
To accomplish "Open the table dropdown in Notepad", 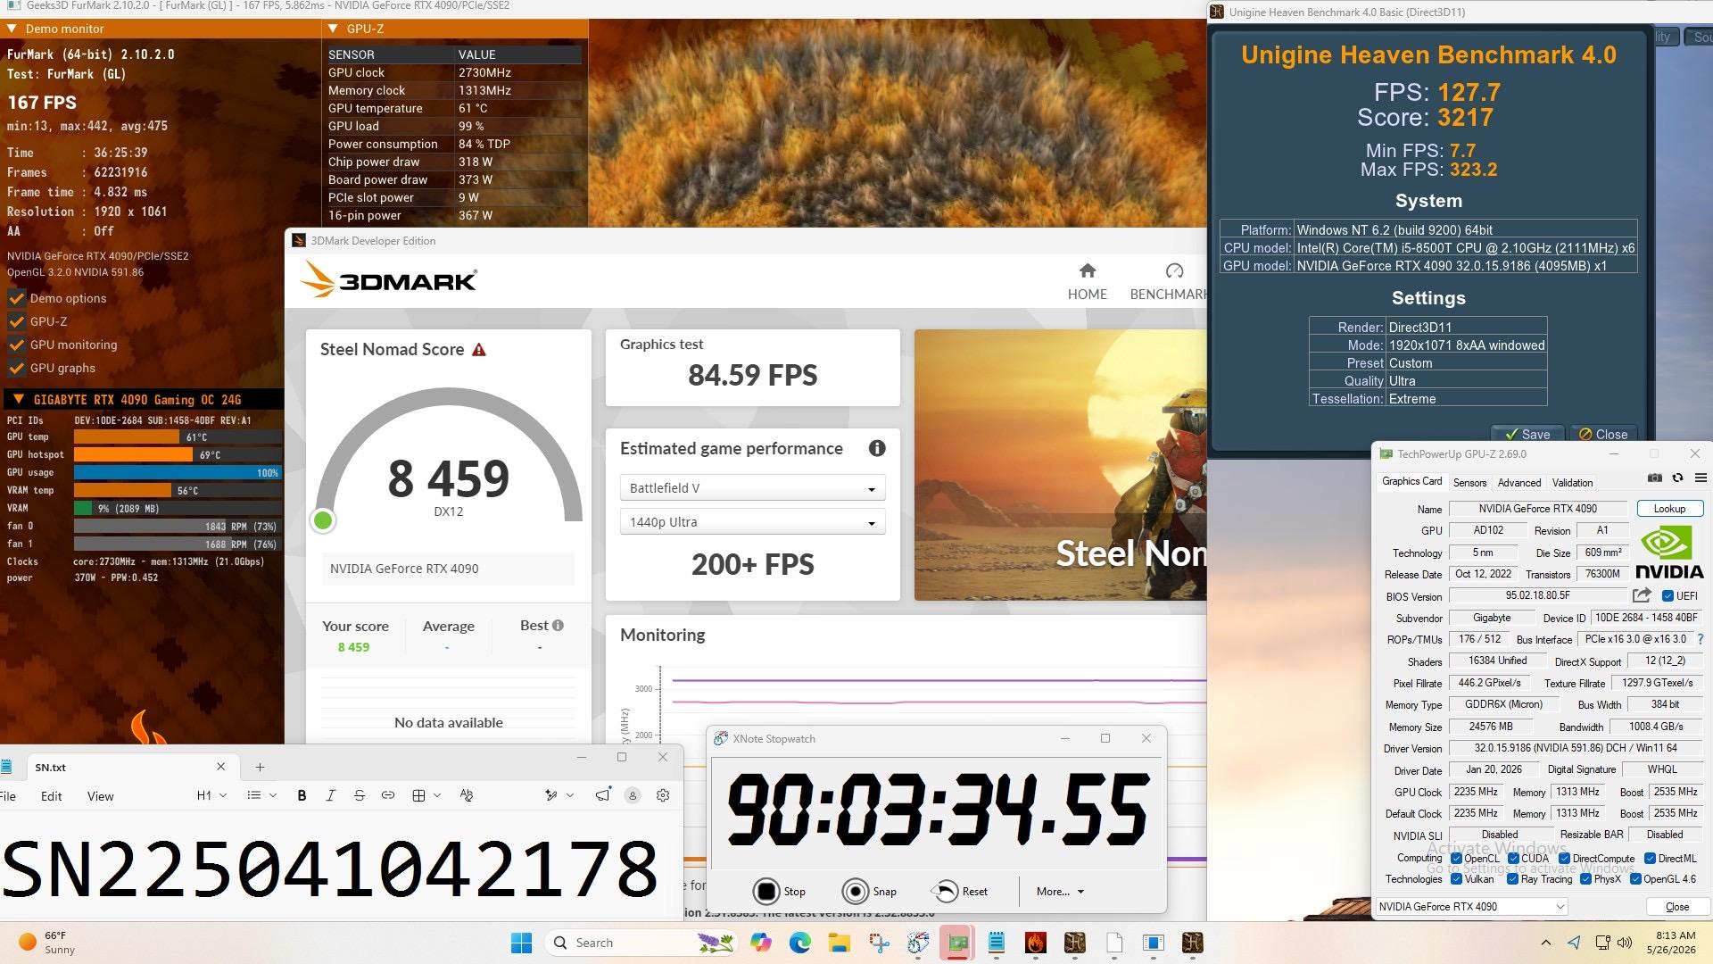I will tap(426, 795).
